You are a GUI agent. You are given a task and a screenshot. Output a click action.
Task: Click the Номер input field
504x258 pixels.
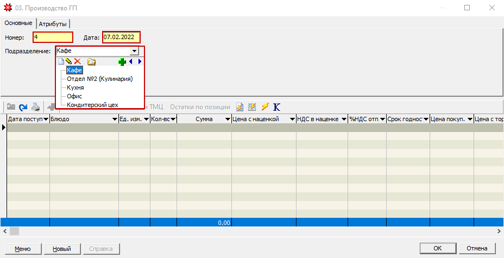(x=53, y=37)
